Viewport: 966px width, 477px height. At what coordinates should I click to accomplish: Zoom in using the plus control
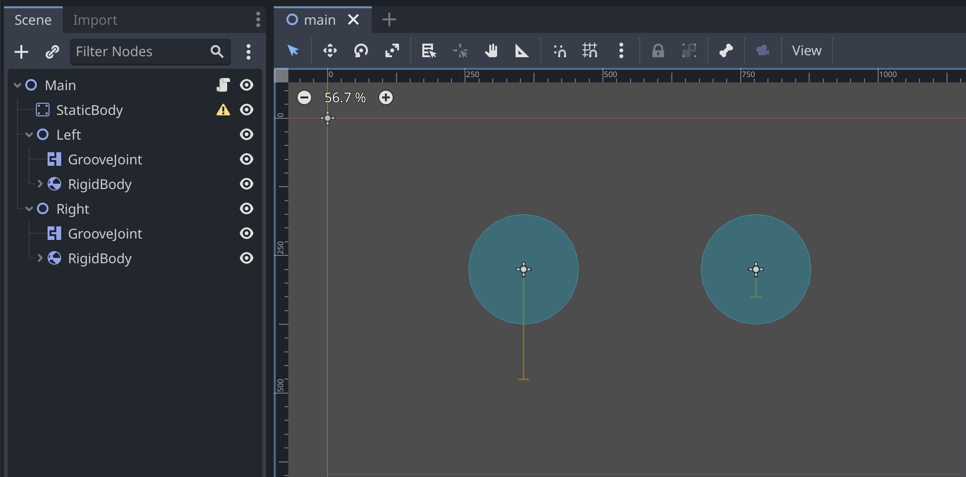click(385, 97)
